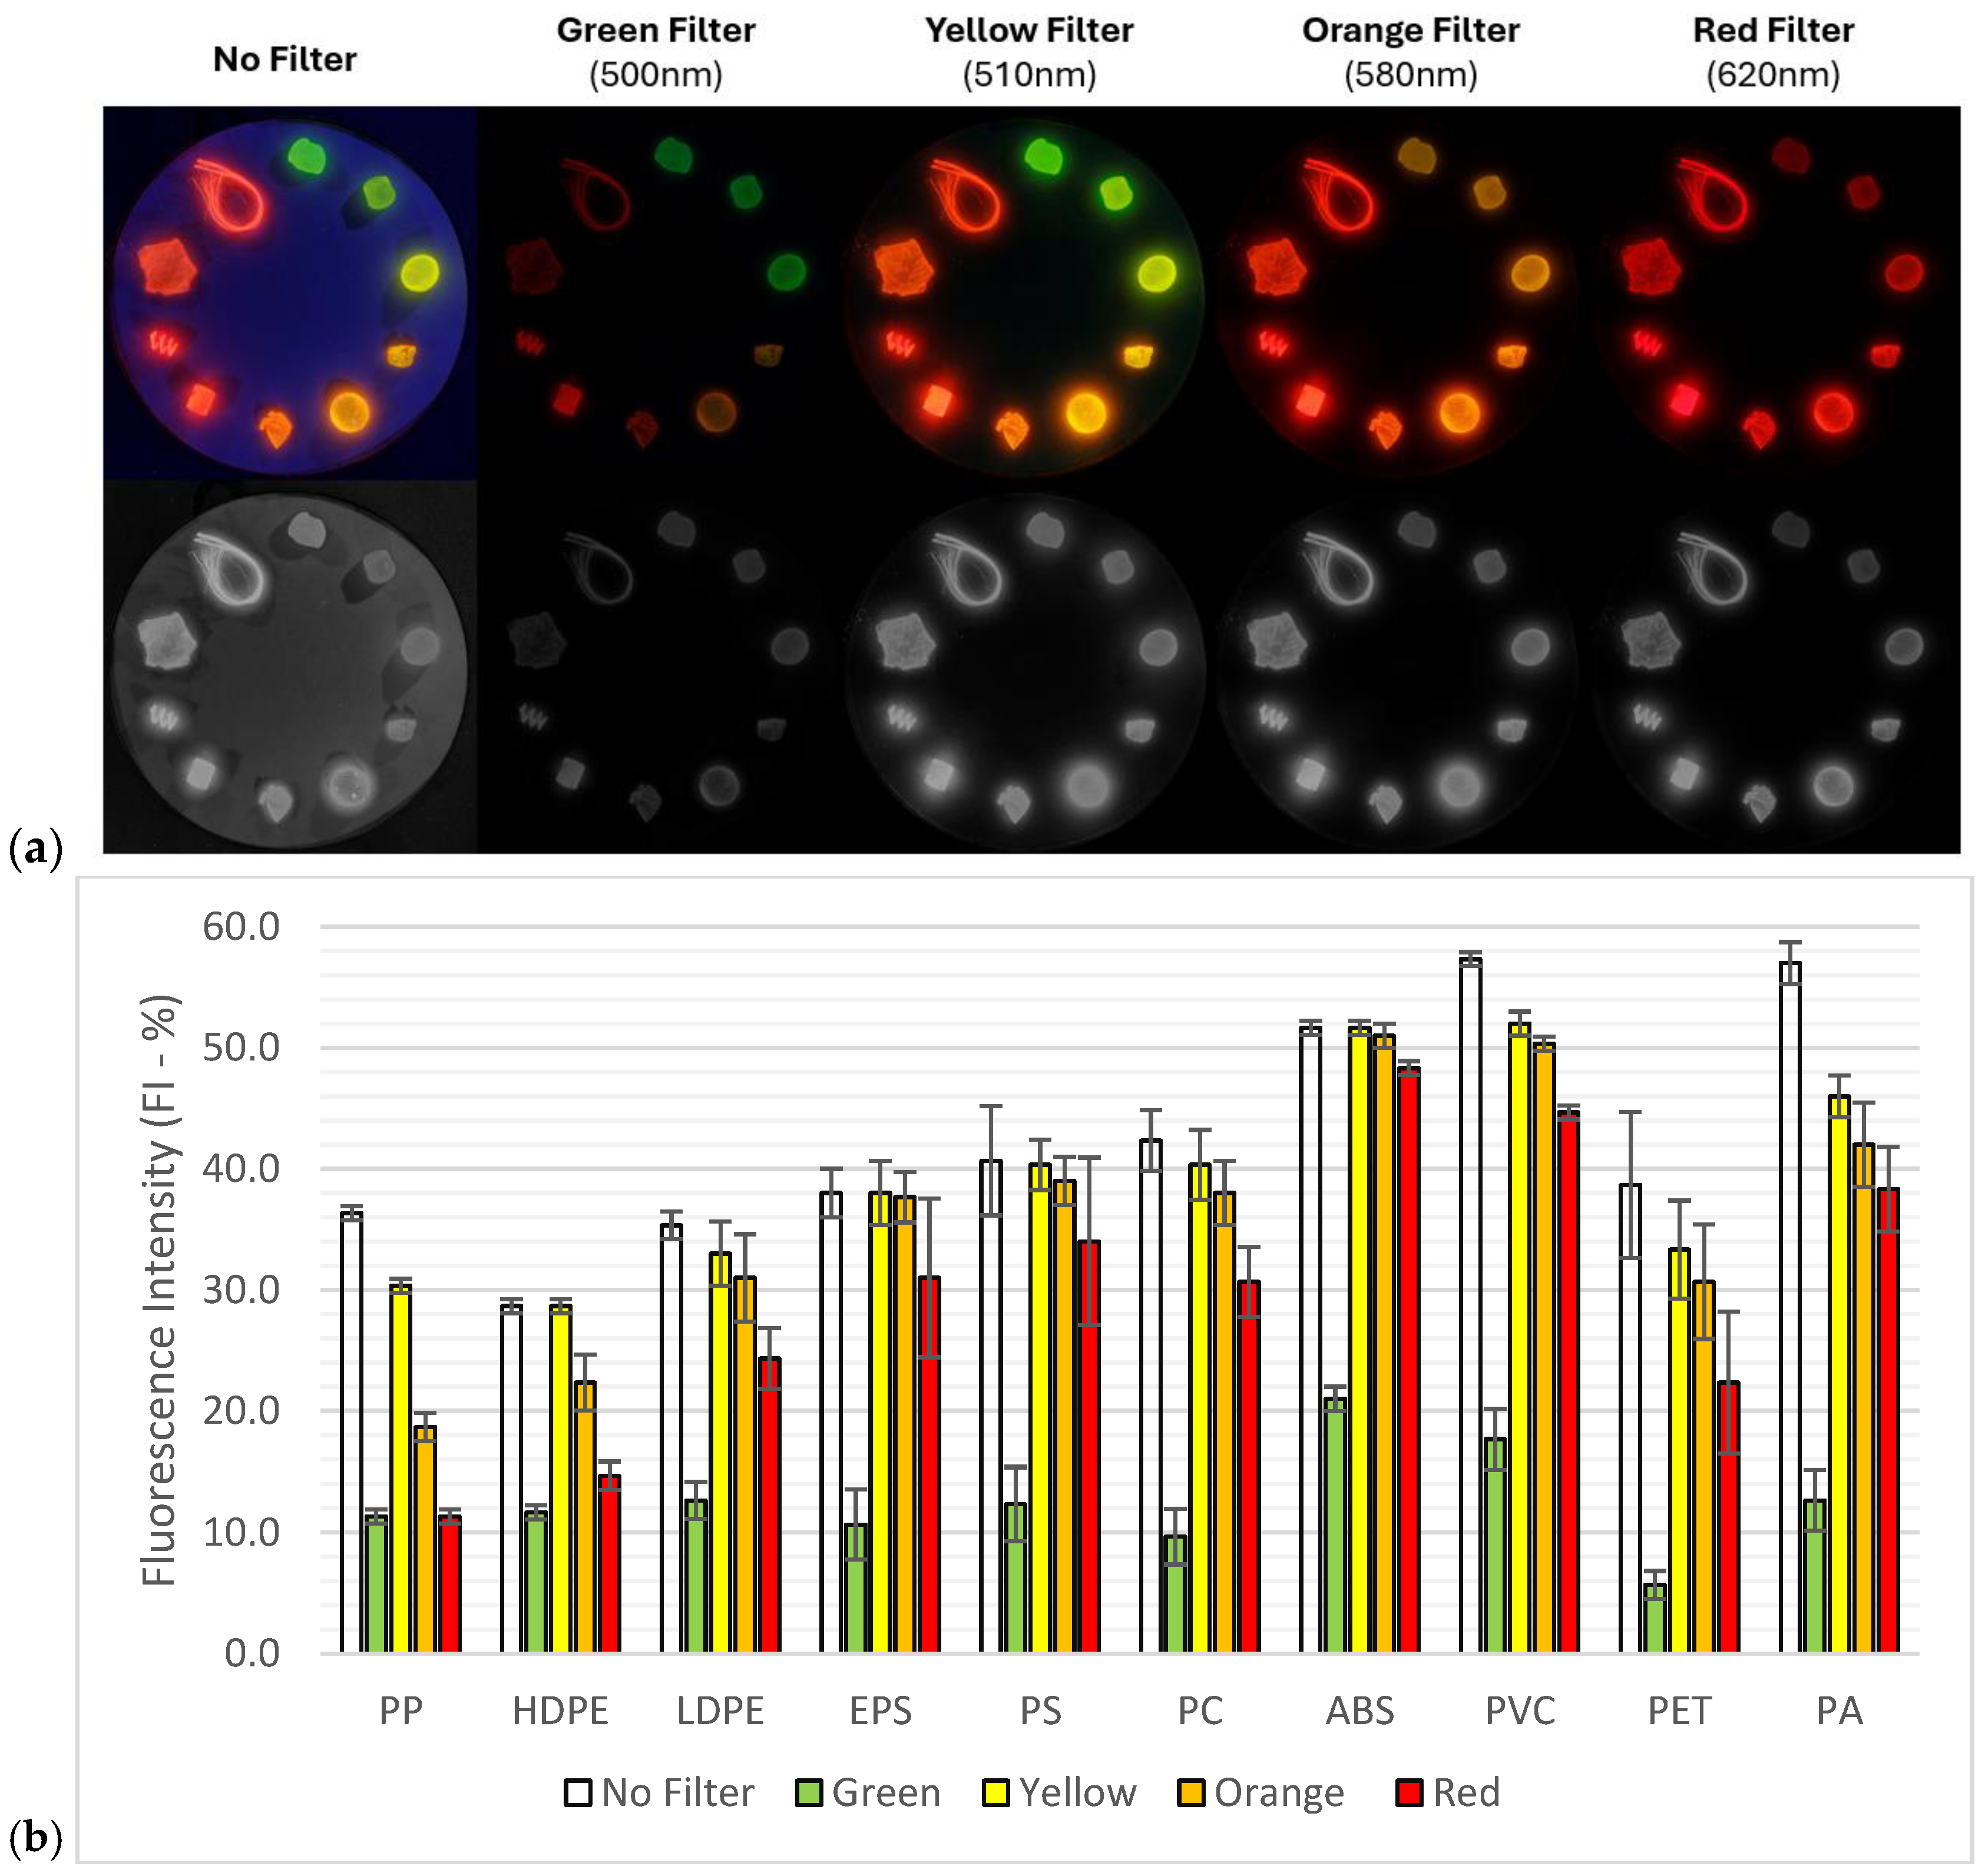The width and height of the screenshot is (1985, 1876).
Task: Click the PET green bar
Action: (x=1655, y=1618)
